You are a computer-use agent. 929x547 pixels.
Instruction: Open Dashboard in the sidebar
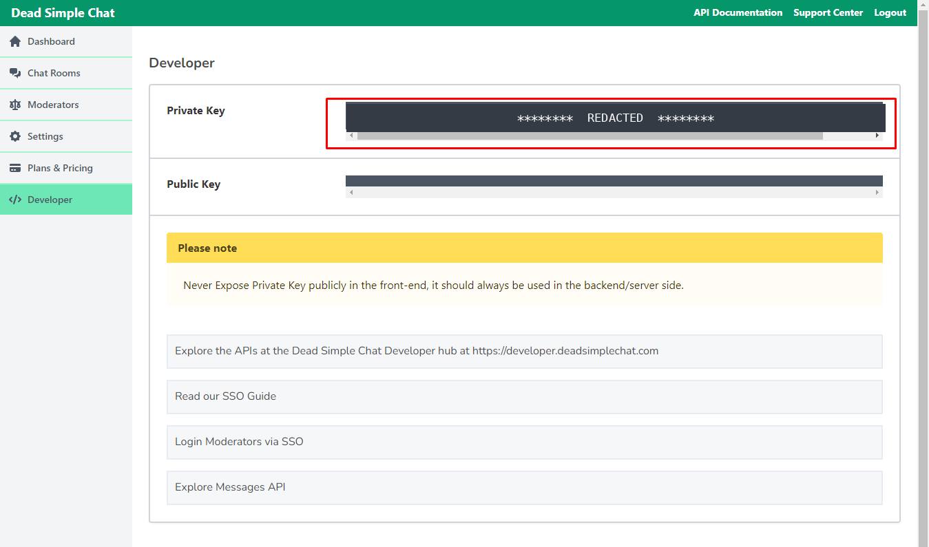coord(66,41)
